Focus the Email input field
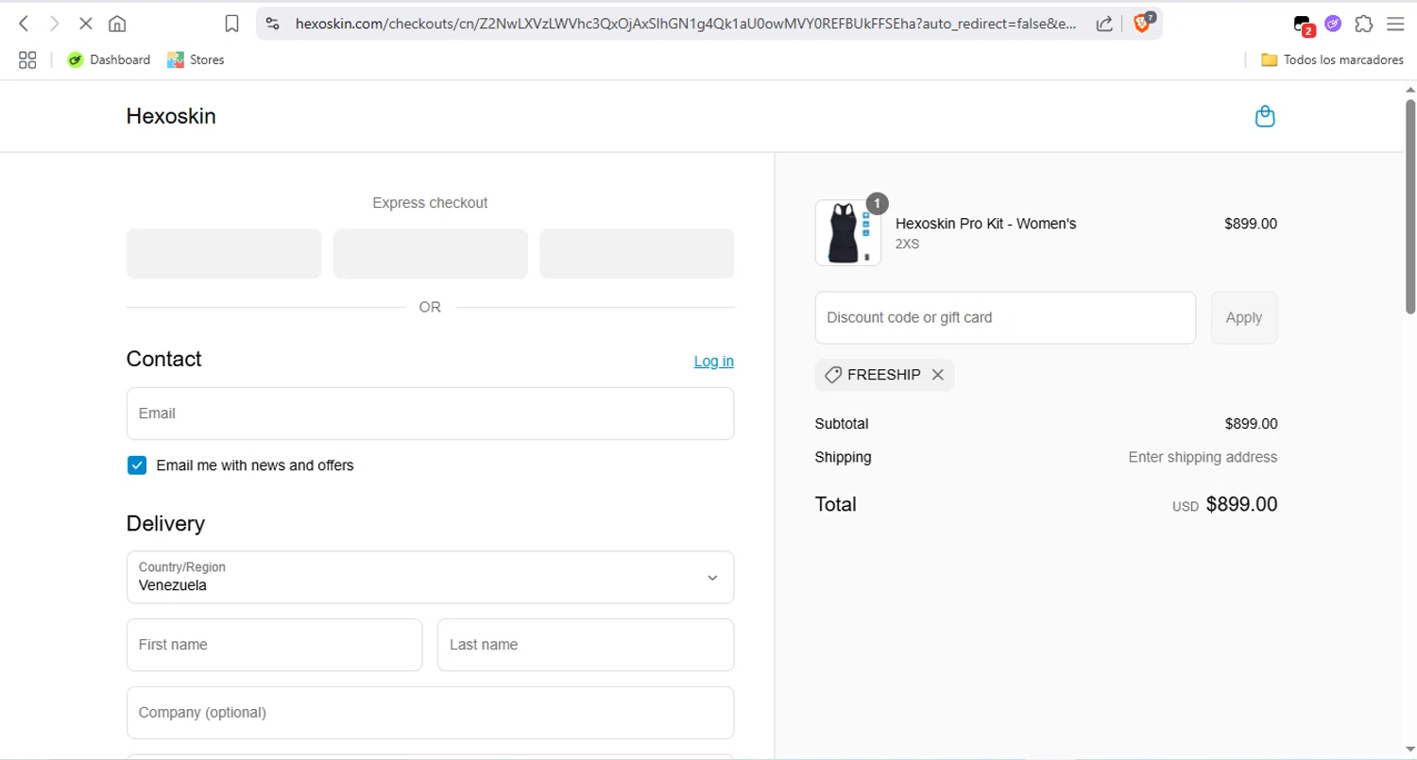 click(430, 414)
